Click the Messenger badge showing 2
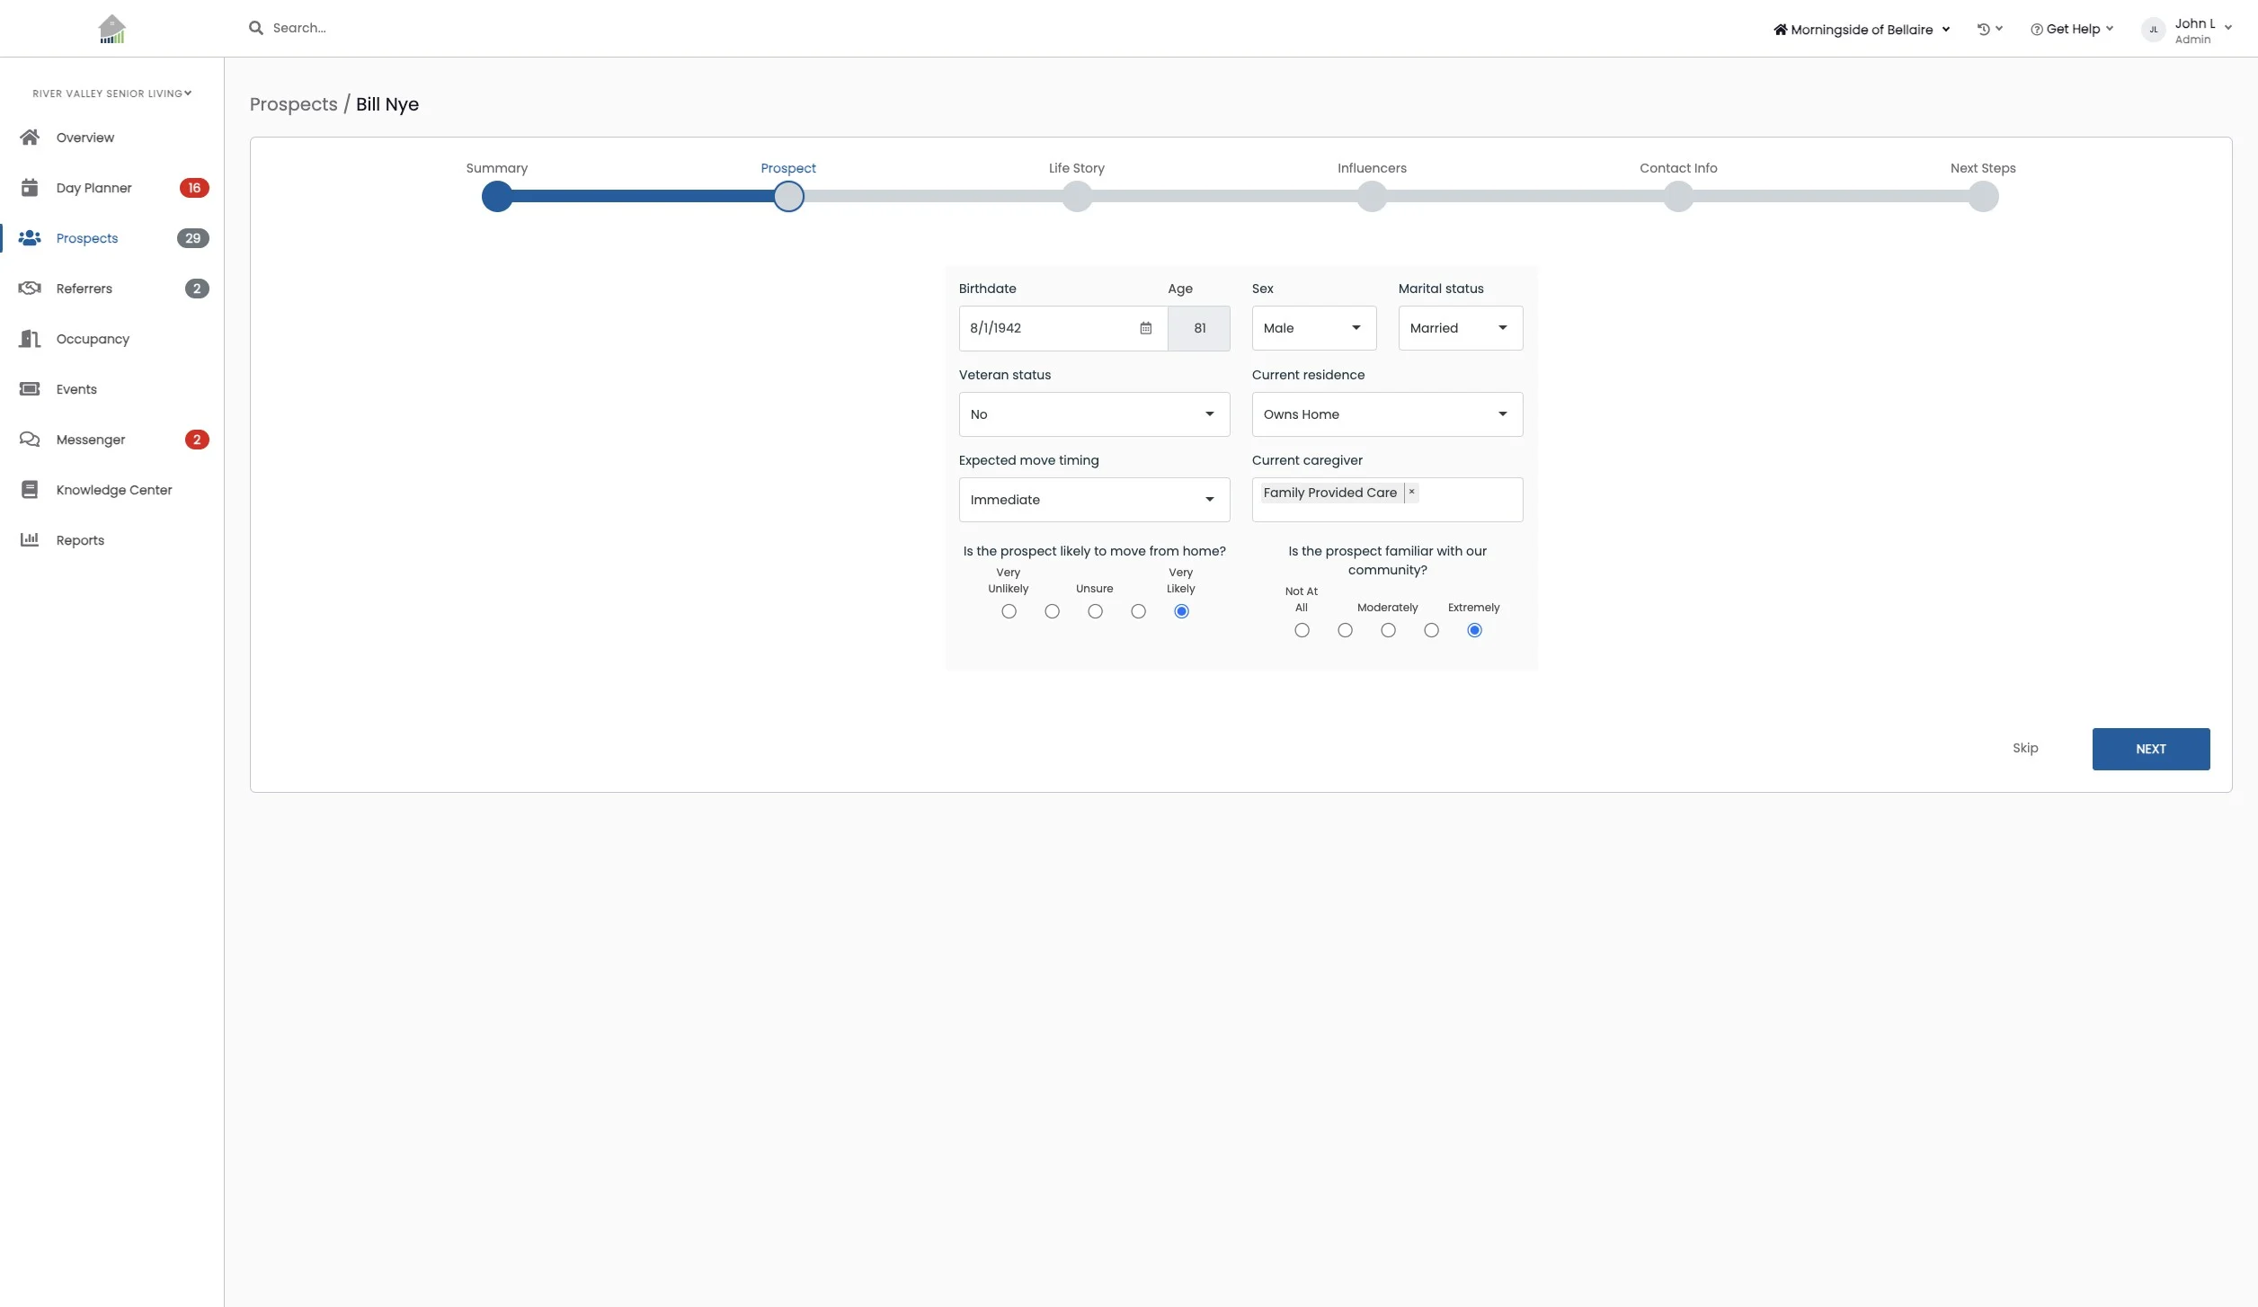The image size is (2258, 1307). pos(197,440)
